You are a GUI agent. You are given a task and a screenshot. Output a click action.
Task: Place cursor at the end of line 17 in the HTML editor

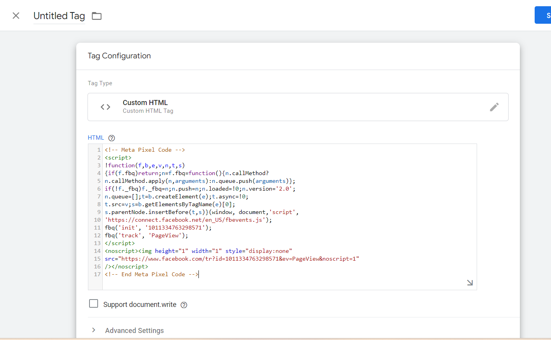point(199,274)
